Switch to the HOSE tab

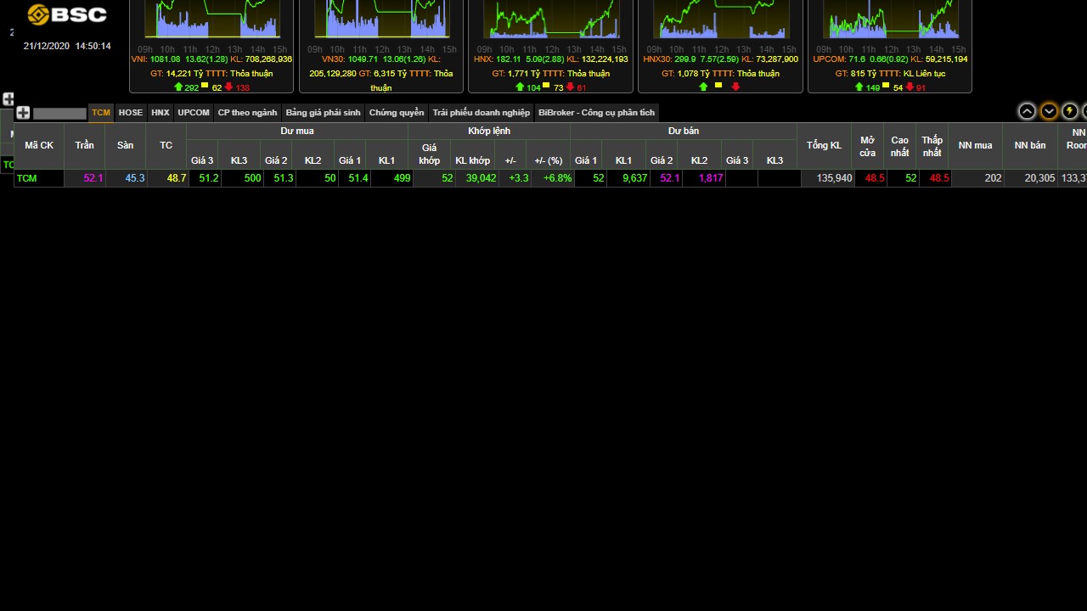(131, 112)
